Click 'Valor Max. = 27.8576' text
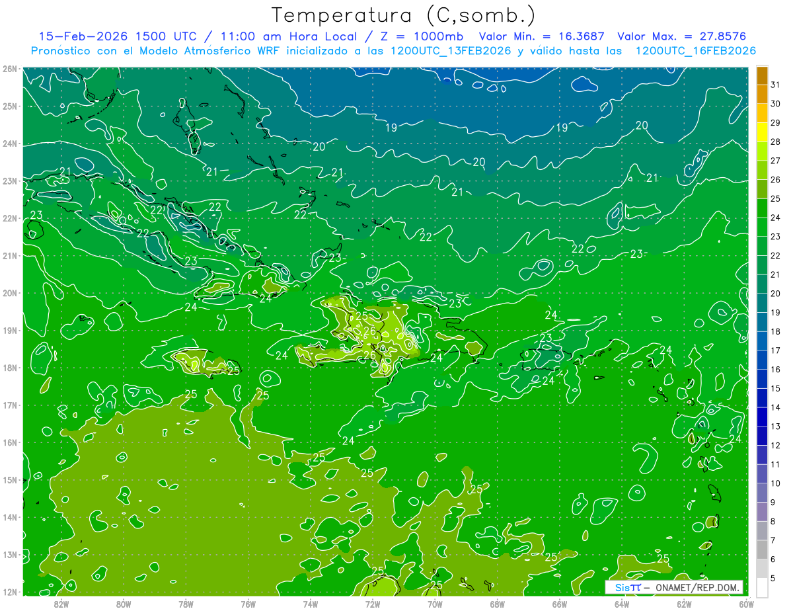The height and width of the screenshot is (613, 793). (x=682, y=37)
